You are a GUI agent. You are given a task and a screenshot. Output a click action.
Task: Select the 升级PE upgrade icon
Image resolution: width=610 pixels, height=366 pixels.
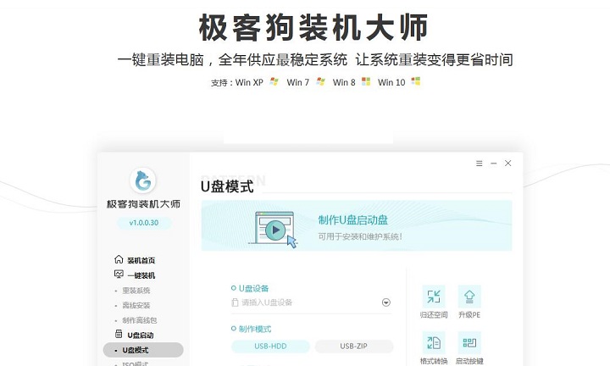coord(469,297)
